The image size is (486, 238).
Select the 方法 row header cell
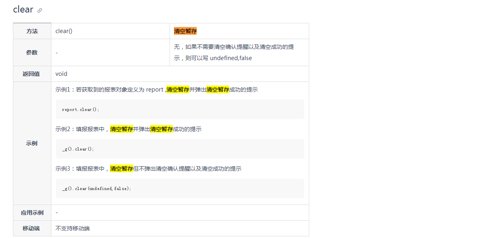pyautogui.click(x=32, y=31)
